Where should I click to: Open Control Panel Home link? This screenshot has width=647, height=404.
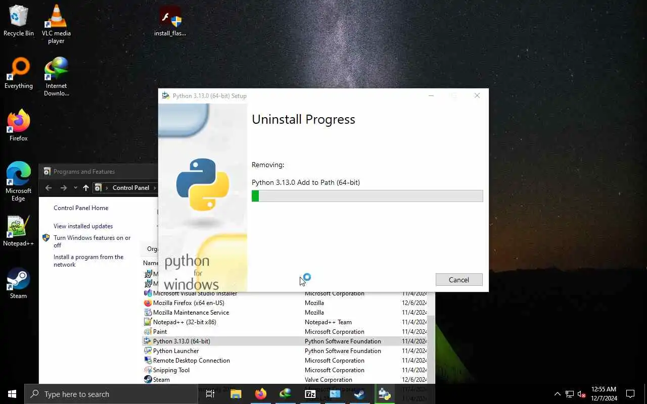pos(81,208)
